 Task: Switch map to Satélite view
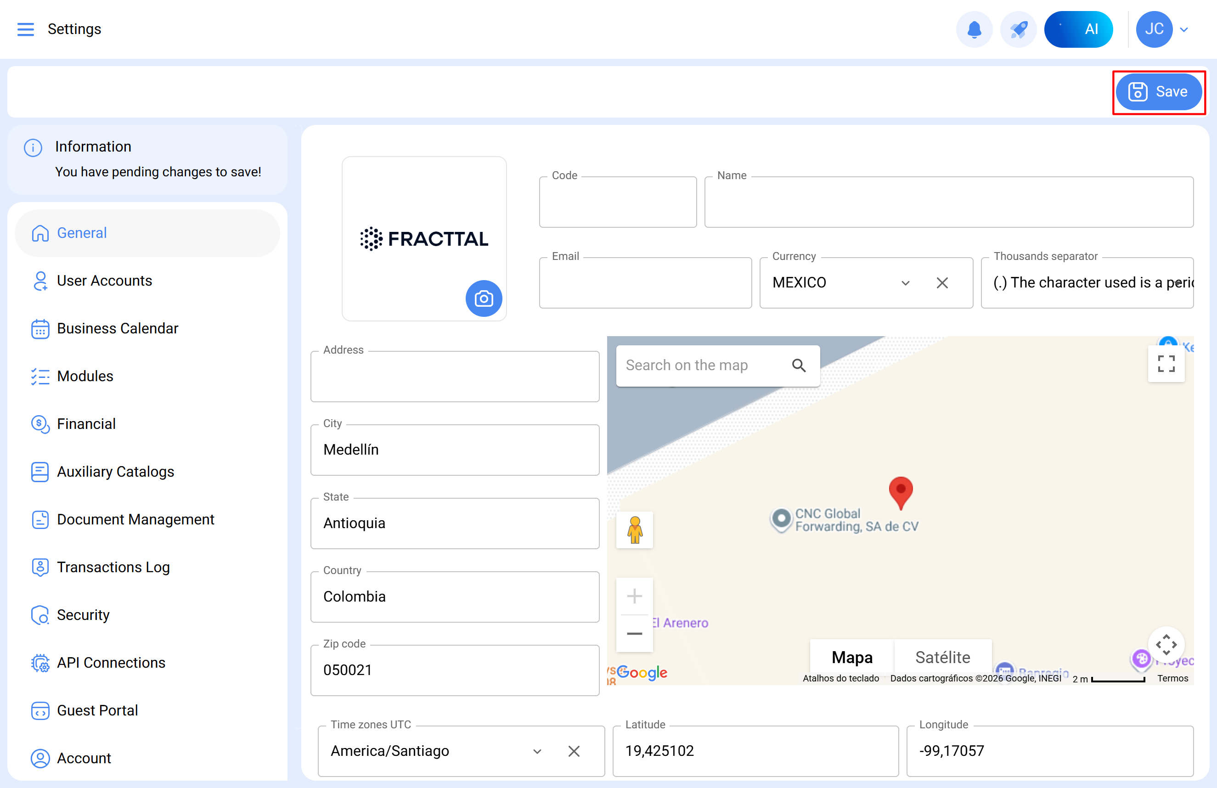point(942,657)
